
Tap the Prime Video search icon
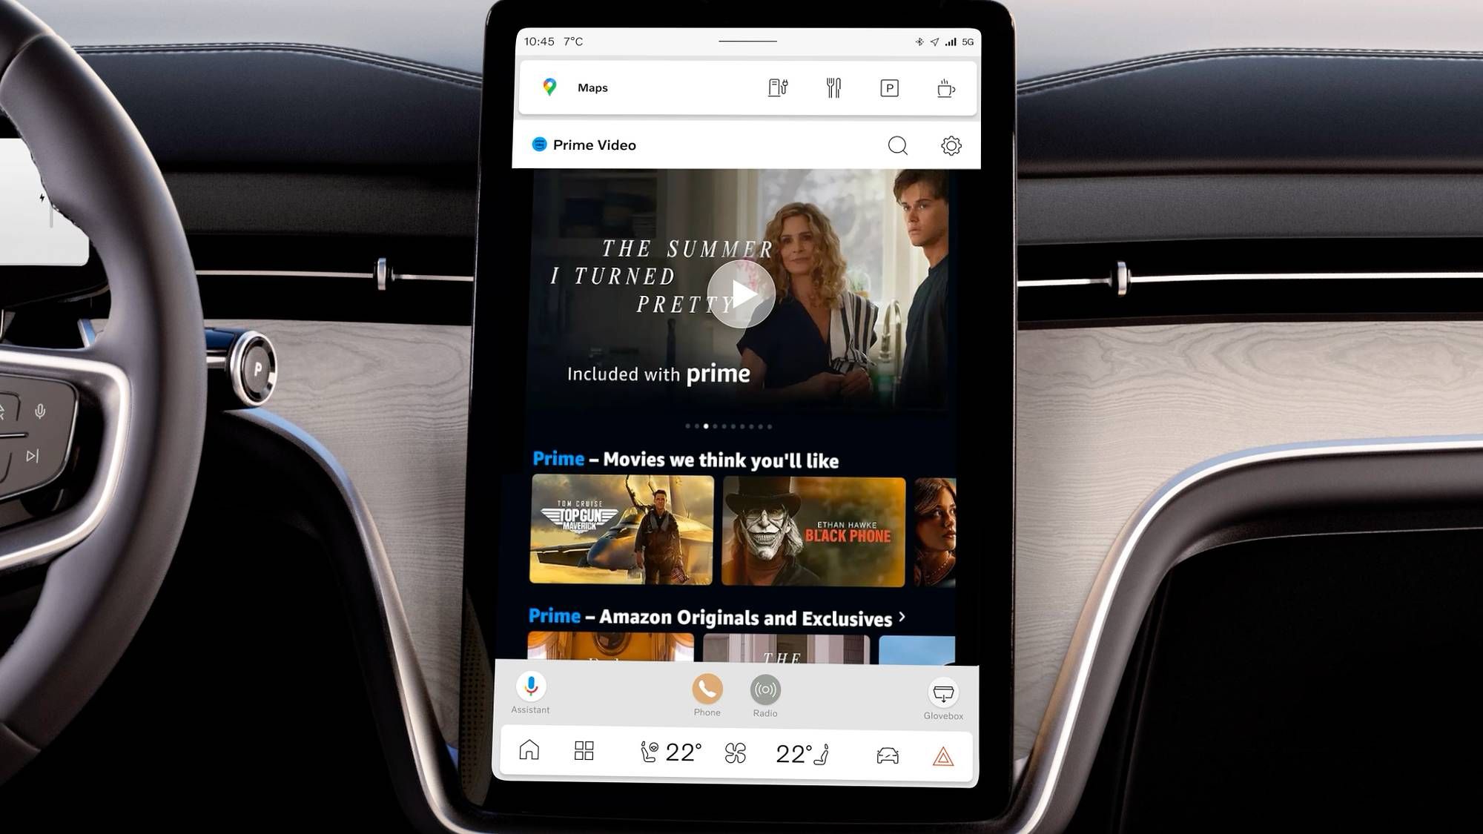click(x=897, y=145)
